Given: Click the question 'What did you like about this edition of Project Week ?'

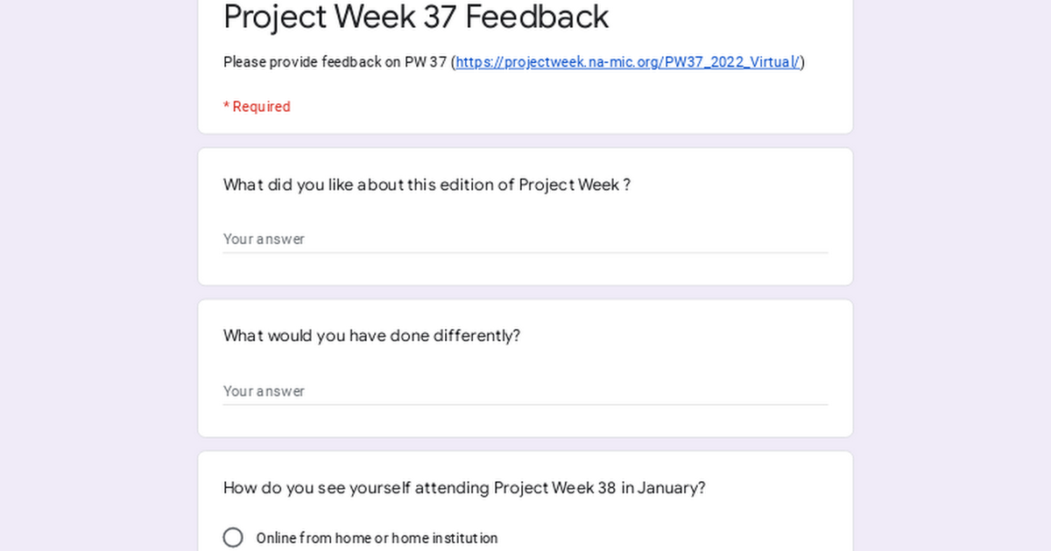Looking at the screenshot, I should pyautogui.click(x=427, y=185).
